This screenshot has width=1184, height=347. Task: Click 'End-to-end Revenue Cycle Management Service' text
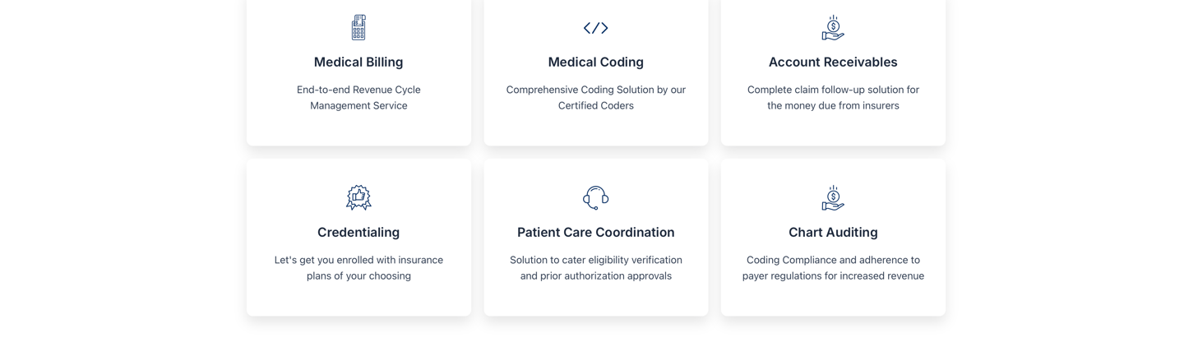point(358,98)
